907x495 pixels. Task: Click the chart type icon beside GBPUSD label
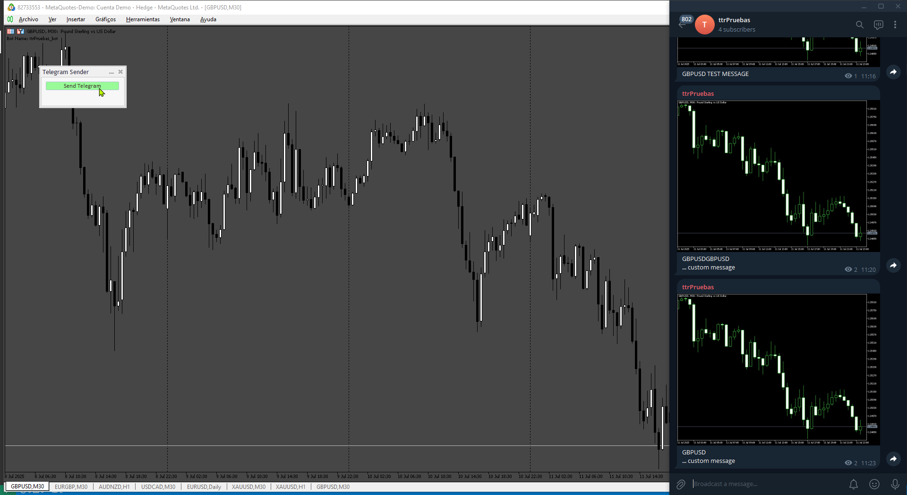click(x=20, y=31)
